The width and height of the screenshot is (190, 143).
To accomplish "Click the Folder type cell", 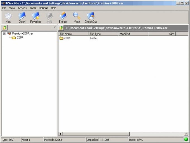I will (x=93, y=38).
